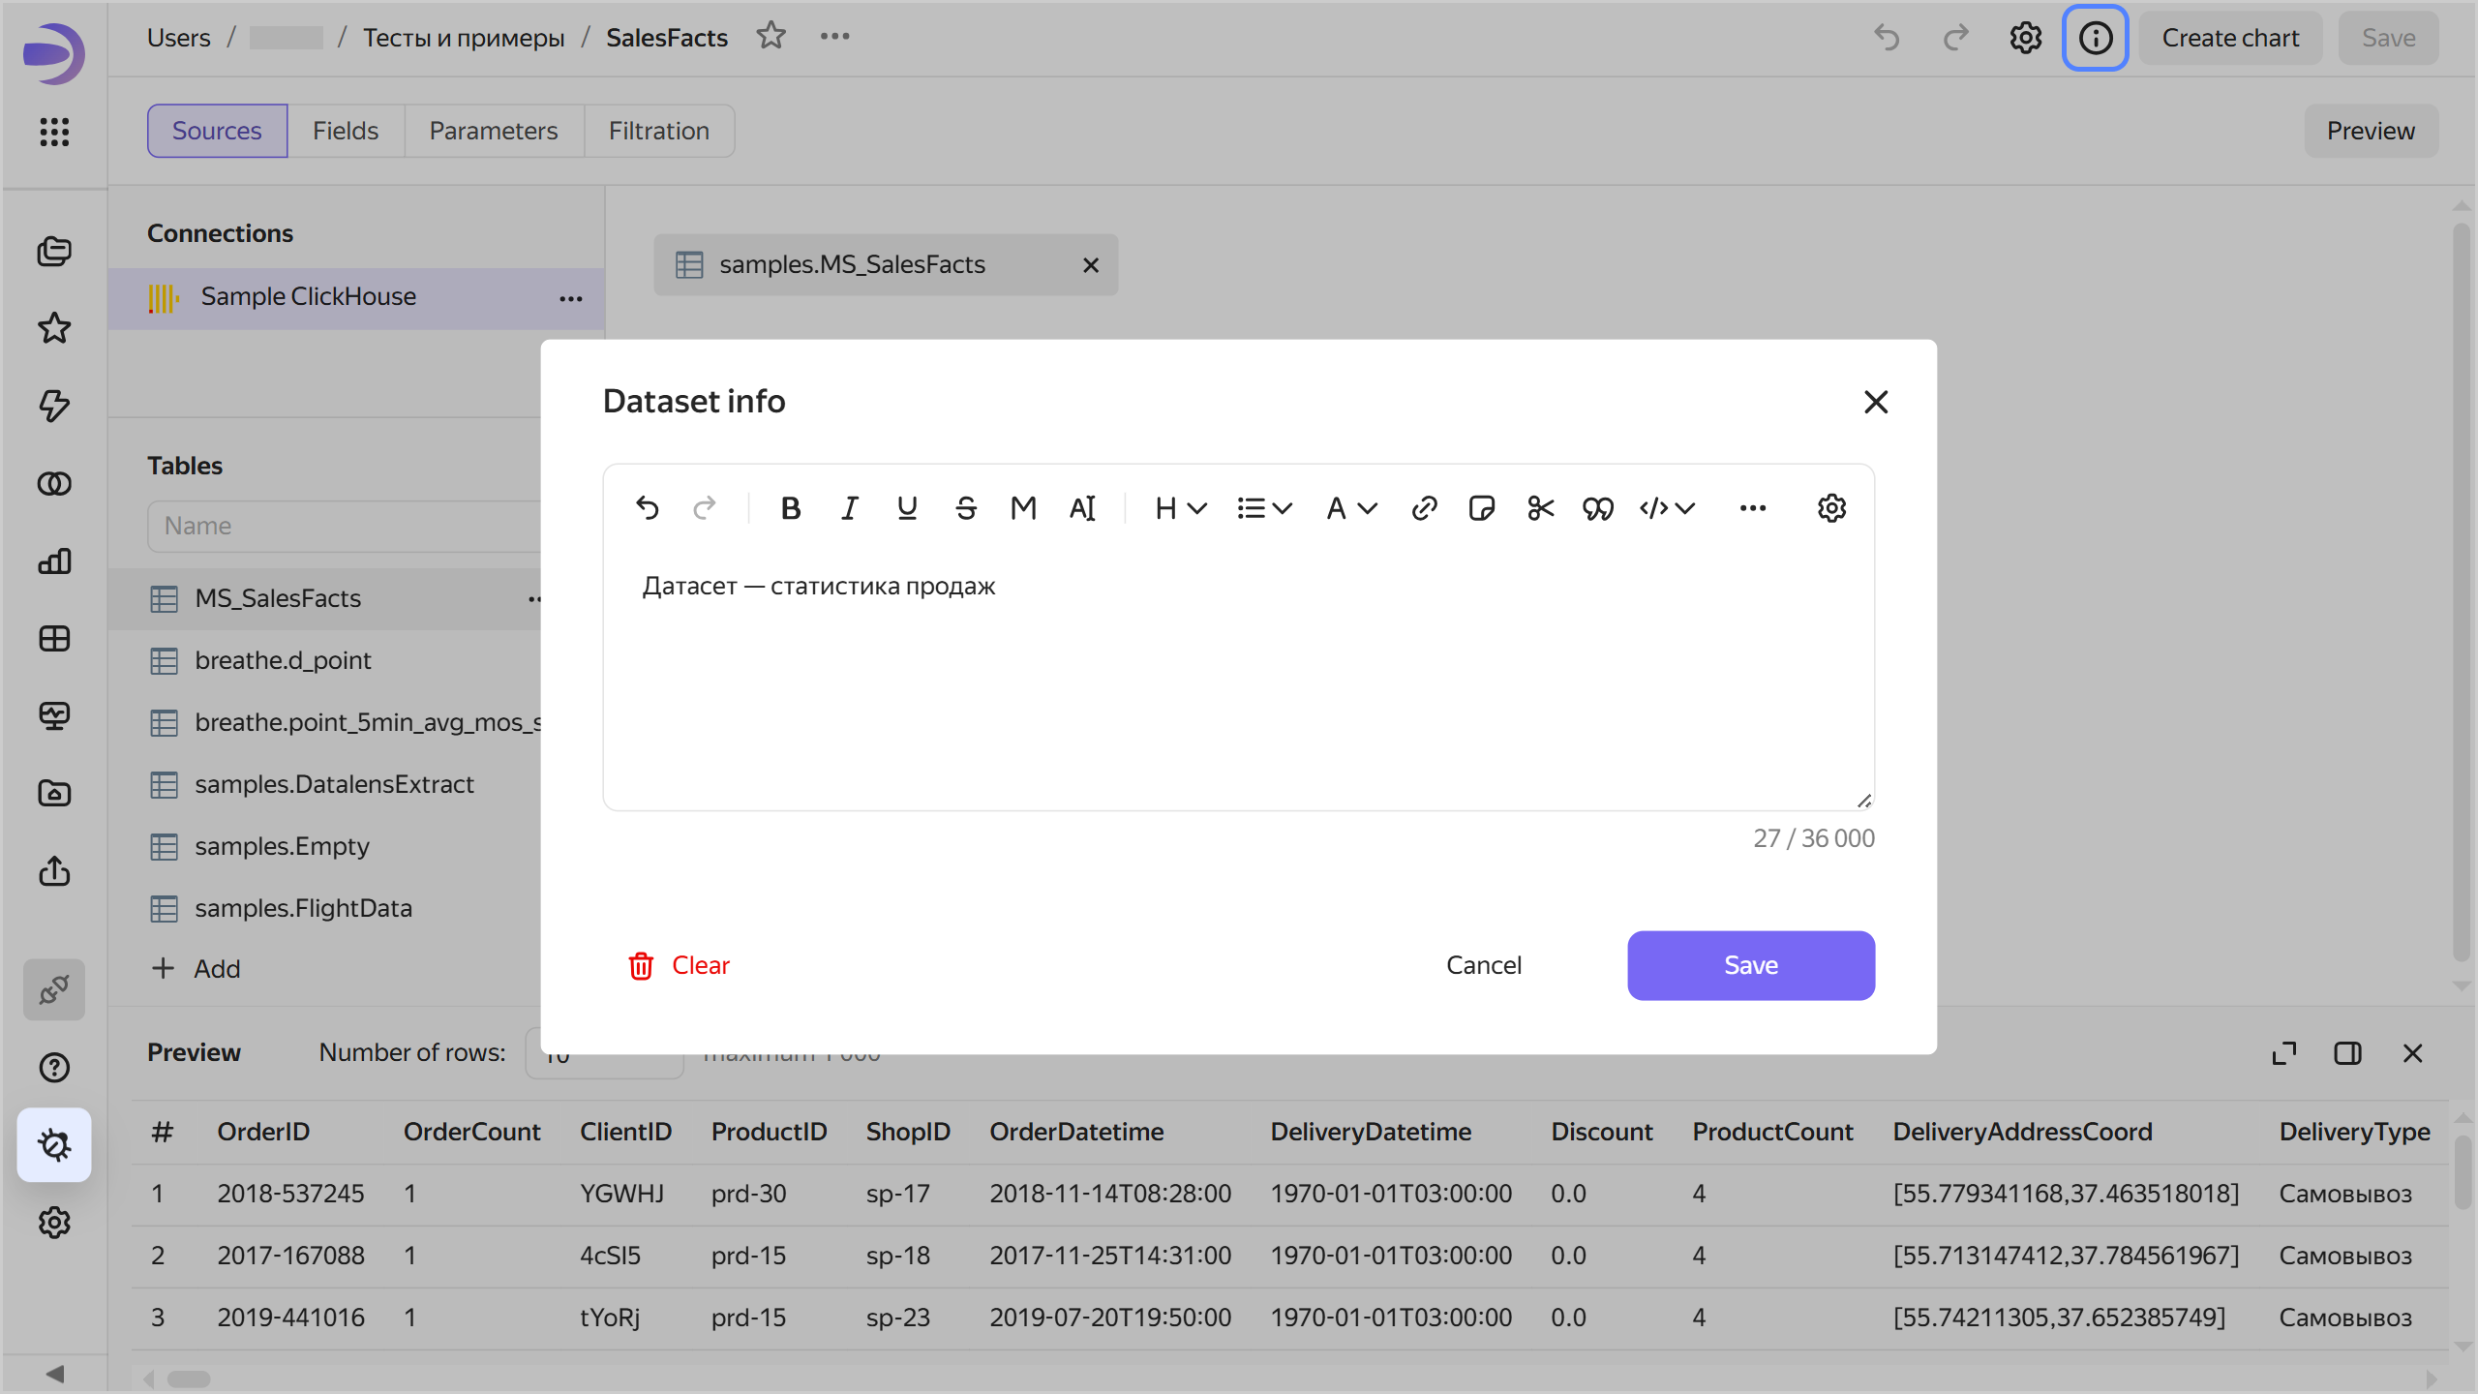Open the heading level dropdown
The width and height of the screenshot is (2478, 1394).
(1178, 507)
